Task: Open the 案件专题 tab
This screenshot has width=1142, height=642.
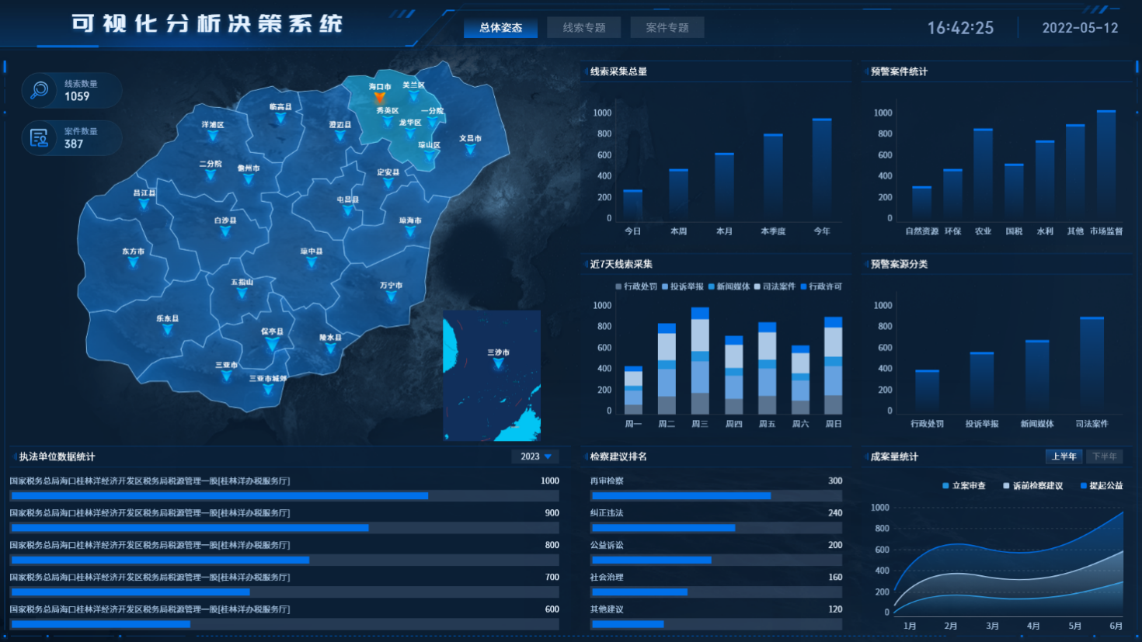Action: coord(667,28)
